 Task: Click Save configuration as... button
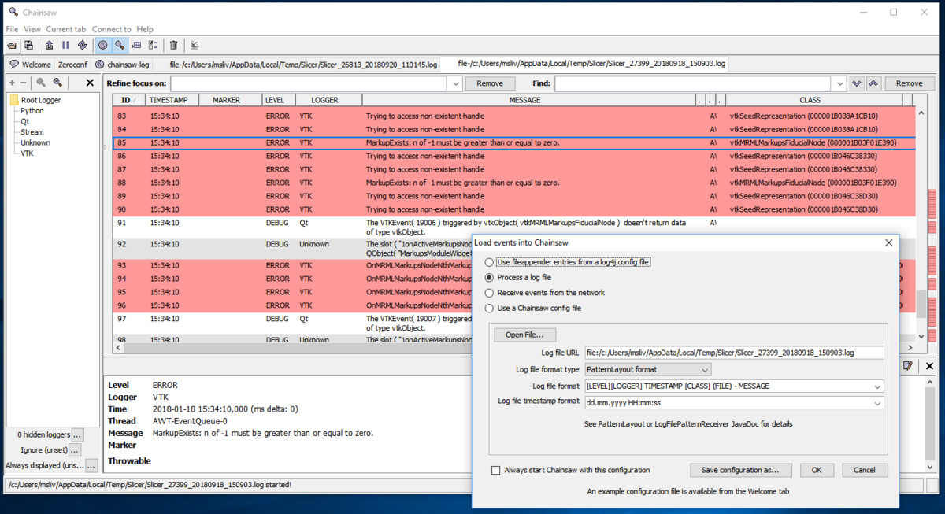point(740,470)
